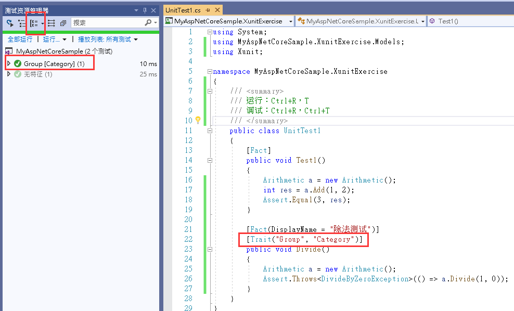The height and width of the screenshot is (311, 514).
Task: Click the MyAspNetCoreSample project icon
Action: pyautogui.click(x=9, y=51)
